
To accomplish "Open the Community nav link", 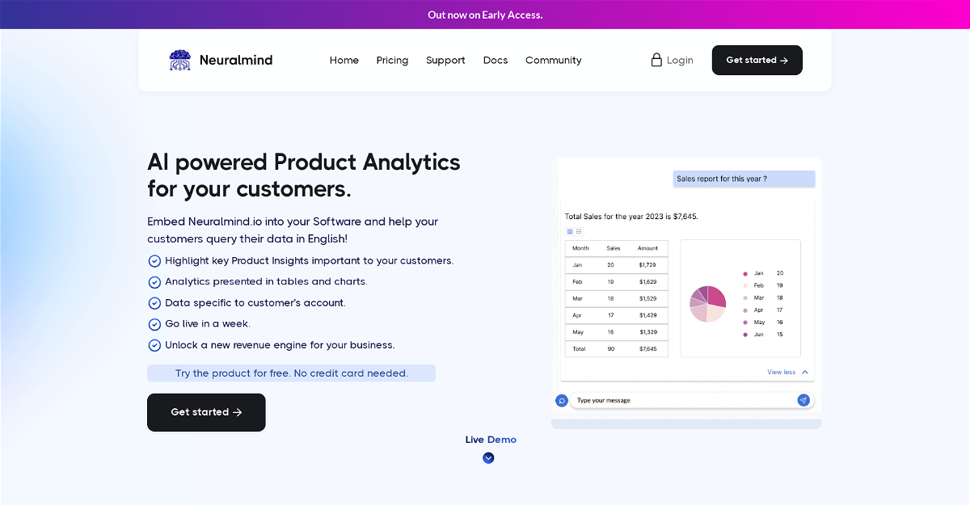I will click(x=553, y=61).
